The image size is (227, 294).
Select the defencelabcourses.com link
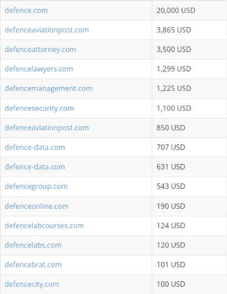tap(44, 226)
